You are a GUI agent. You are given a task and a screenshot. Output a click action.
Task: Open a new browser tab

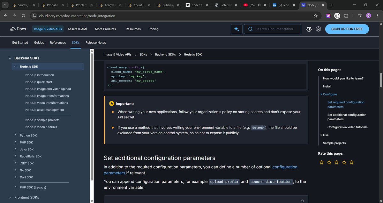pos(332,5)
